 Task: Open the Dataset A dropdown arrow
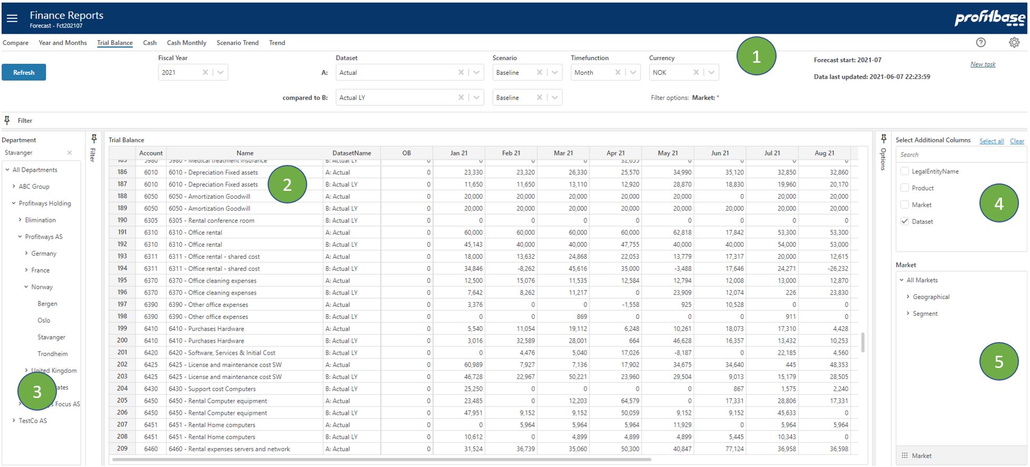(x=476, y=72)
